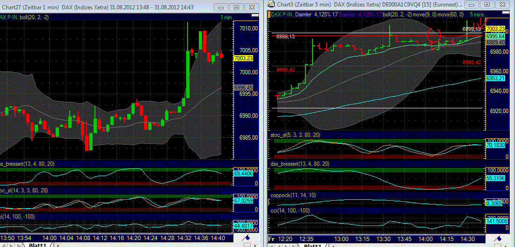The height and width of the screenshot is (247, 515).
Task: Click the '1 min' timeframe label in Chart27
Action: pyautogui.click(x=226, y=17)
